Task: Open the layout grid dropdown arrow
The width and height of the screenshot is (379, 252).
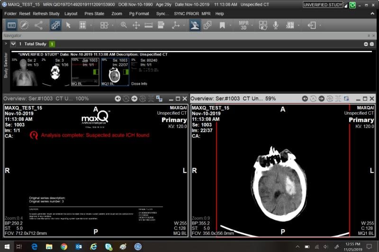Action: click(90, 25)
